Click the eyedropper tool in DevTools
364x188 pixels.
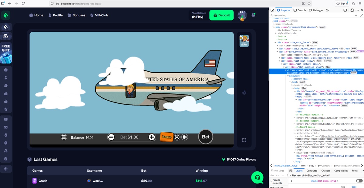point(361,15)
